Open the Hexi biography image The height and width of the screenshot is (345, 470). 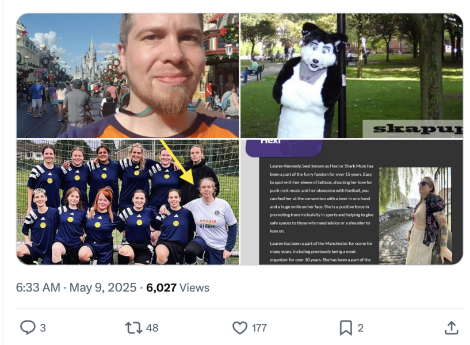point(352,202)
